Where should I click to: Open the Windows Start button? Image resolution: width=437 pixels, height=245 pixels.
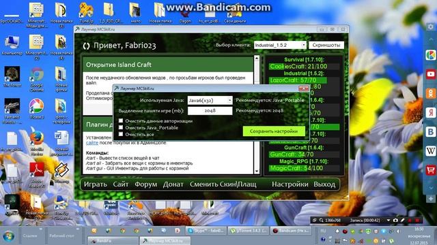pyautogui.click(x=8, y=237)
